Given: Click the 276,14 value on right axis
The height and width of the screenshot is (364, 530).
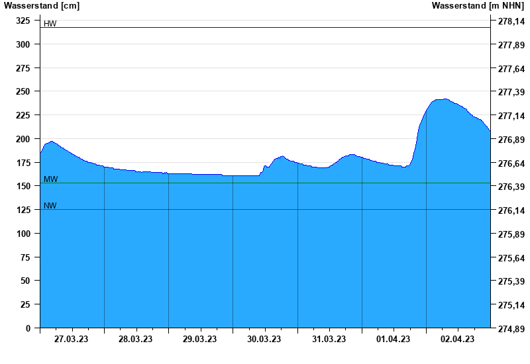Looking at the screenshot, I should [511, 210].
